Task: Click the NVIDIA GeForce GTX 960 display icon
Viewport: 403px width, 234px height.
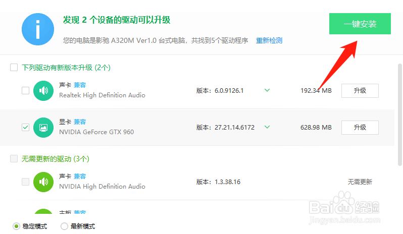Action: point(43,128)
